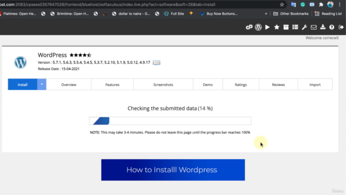Open email settings envelope icon
The height and width of the screenshot is (195, 346).
(x=314, y=27)
